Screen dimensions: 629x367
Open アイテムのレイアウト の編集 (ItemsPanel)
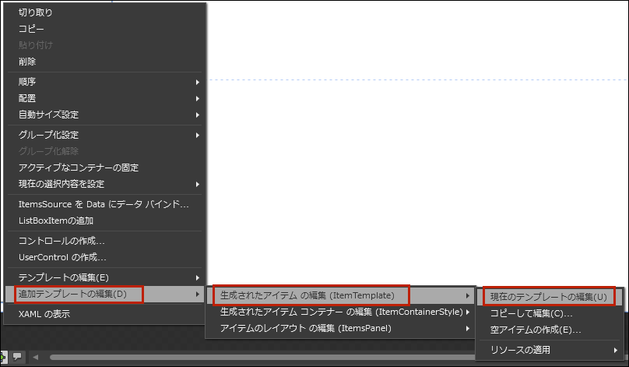(341, 329)
